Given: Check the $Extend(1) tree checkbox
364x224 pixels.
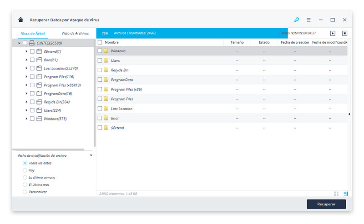Looking at the screenshot, I should [x=32, y=51].
